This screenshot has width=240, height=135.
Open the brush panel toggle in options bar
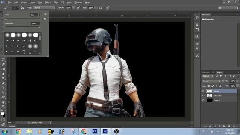tap(22, 8)
